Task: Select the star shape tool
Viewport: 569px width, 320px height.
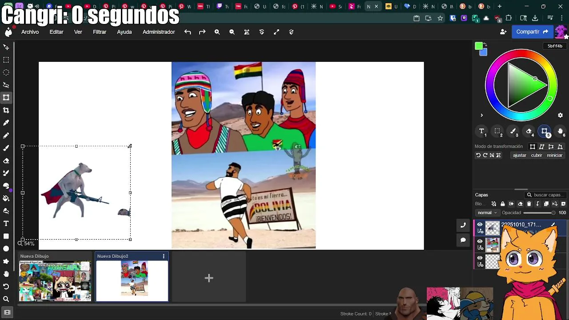Action: pos(6,261)
